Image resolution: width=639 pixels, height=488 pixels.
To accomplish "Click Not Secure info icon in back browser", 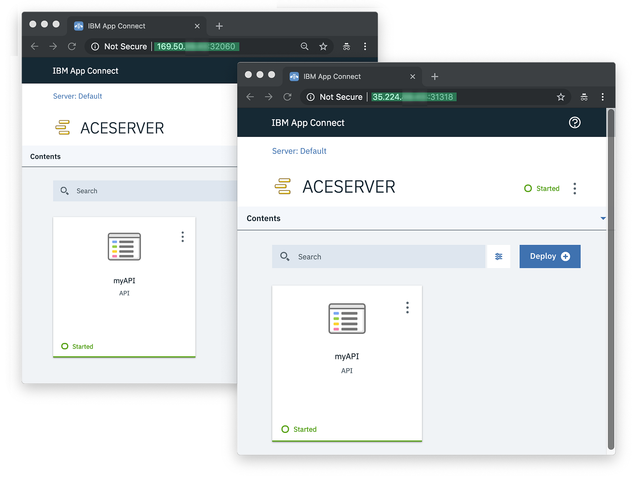I will (95, 47).
